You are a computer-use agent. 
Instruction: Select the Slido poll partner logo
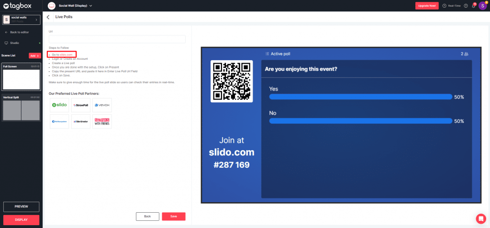click(59, 105)
